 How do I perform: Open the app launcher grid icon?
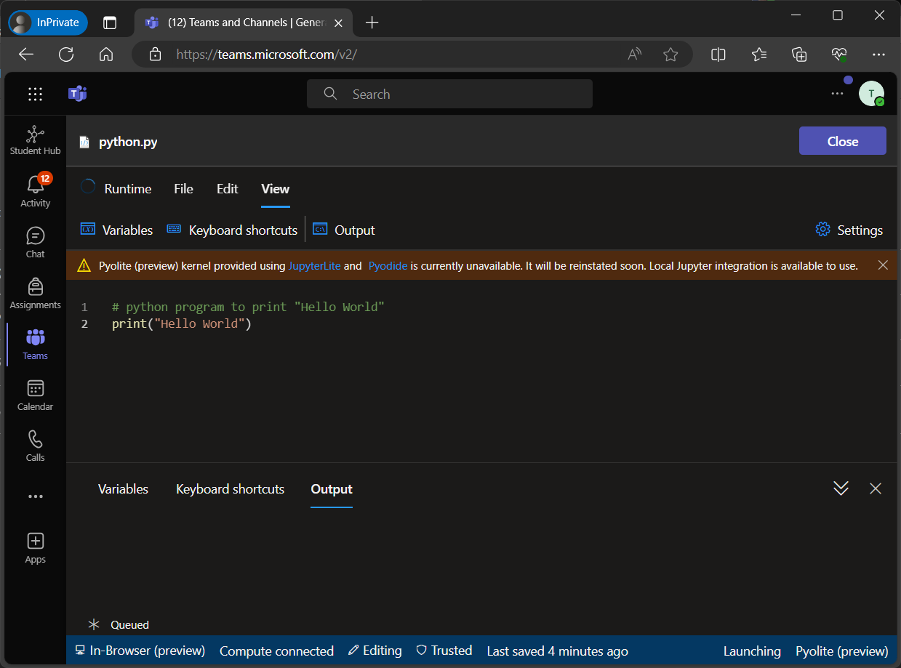[x=35, y=94]
